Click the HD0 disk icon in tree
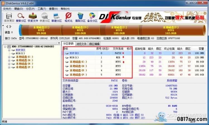Screen dimensions: 209x125 tap(9, 47)
